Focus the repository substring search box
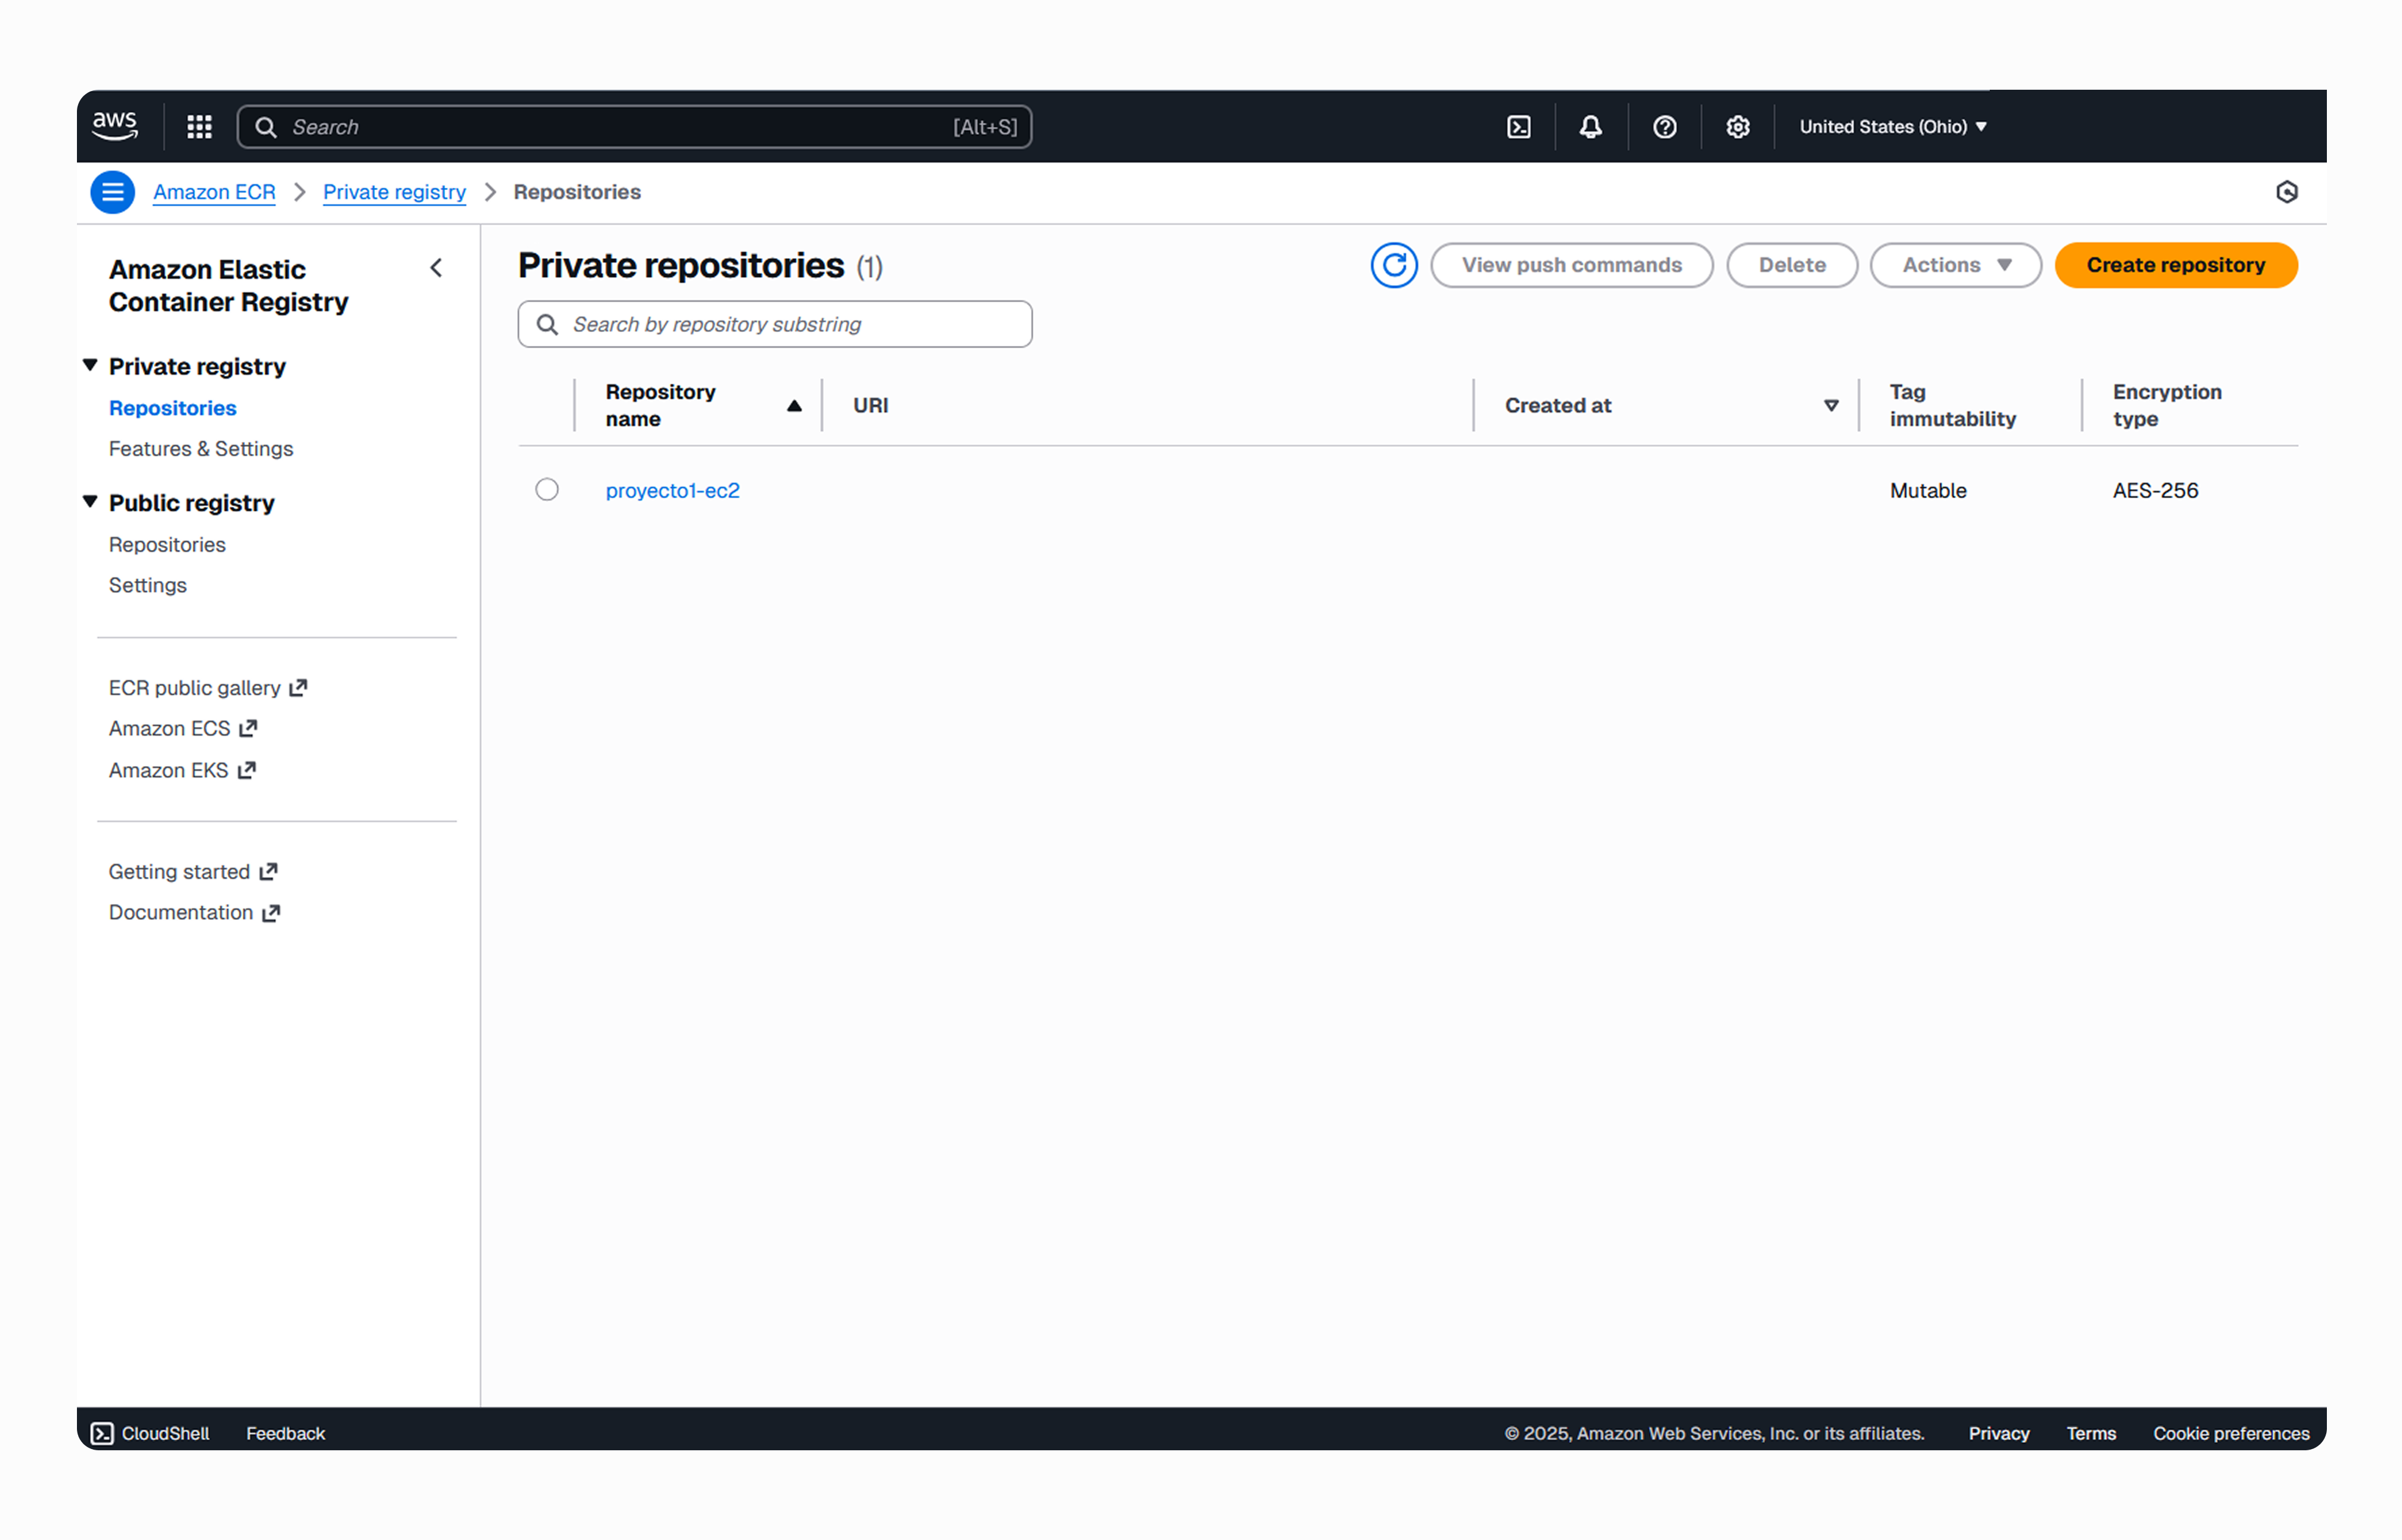 (x=776, y=324)
